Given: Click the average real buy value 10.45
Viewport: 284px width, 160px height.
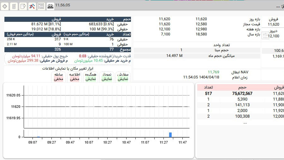Looking at the screenshot, I should [x=98, y=61].
